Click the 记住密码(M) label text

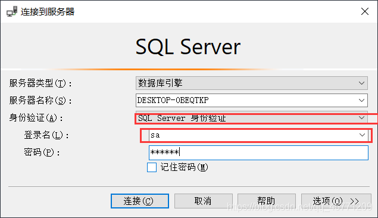tap(184, 167)
